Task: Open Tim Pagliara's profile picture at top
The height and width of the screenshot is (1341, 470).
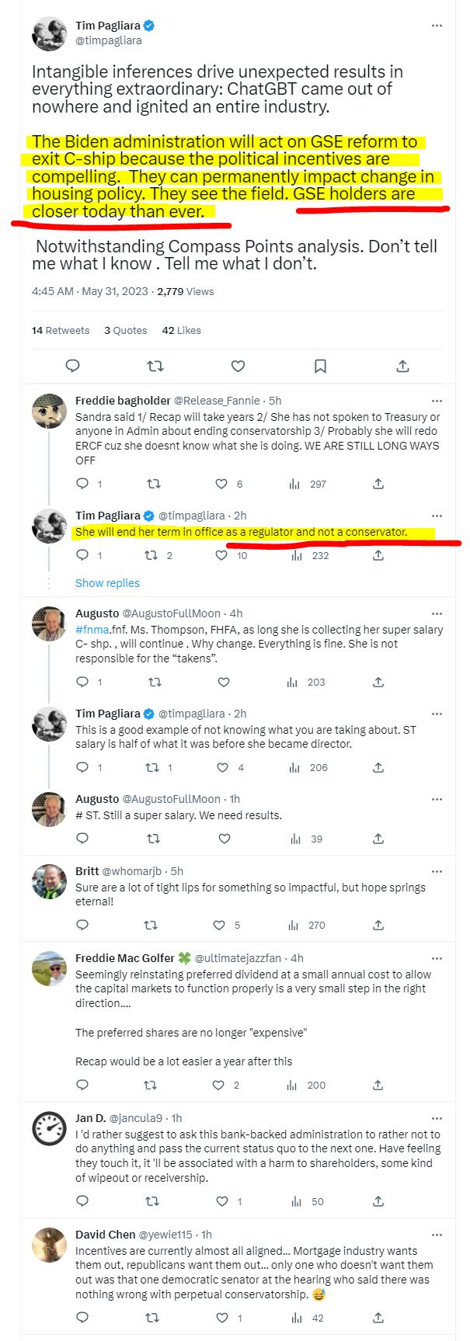Action: pos(48,33)
